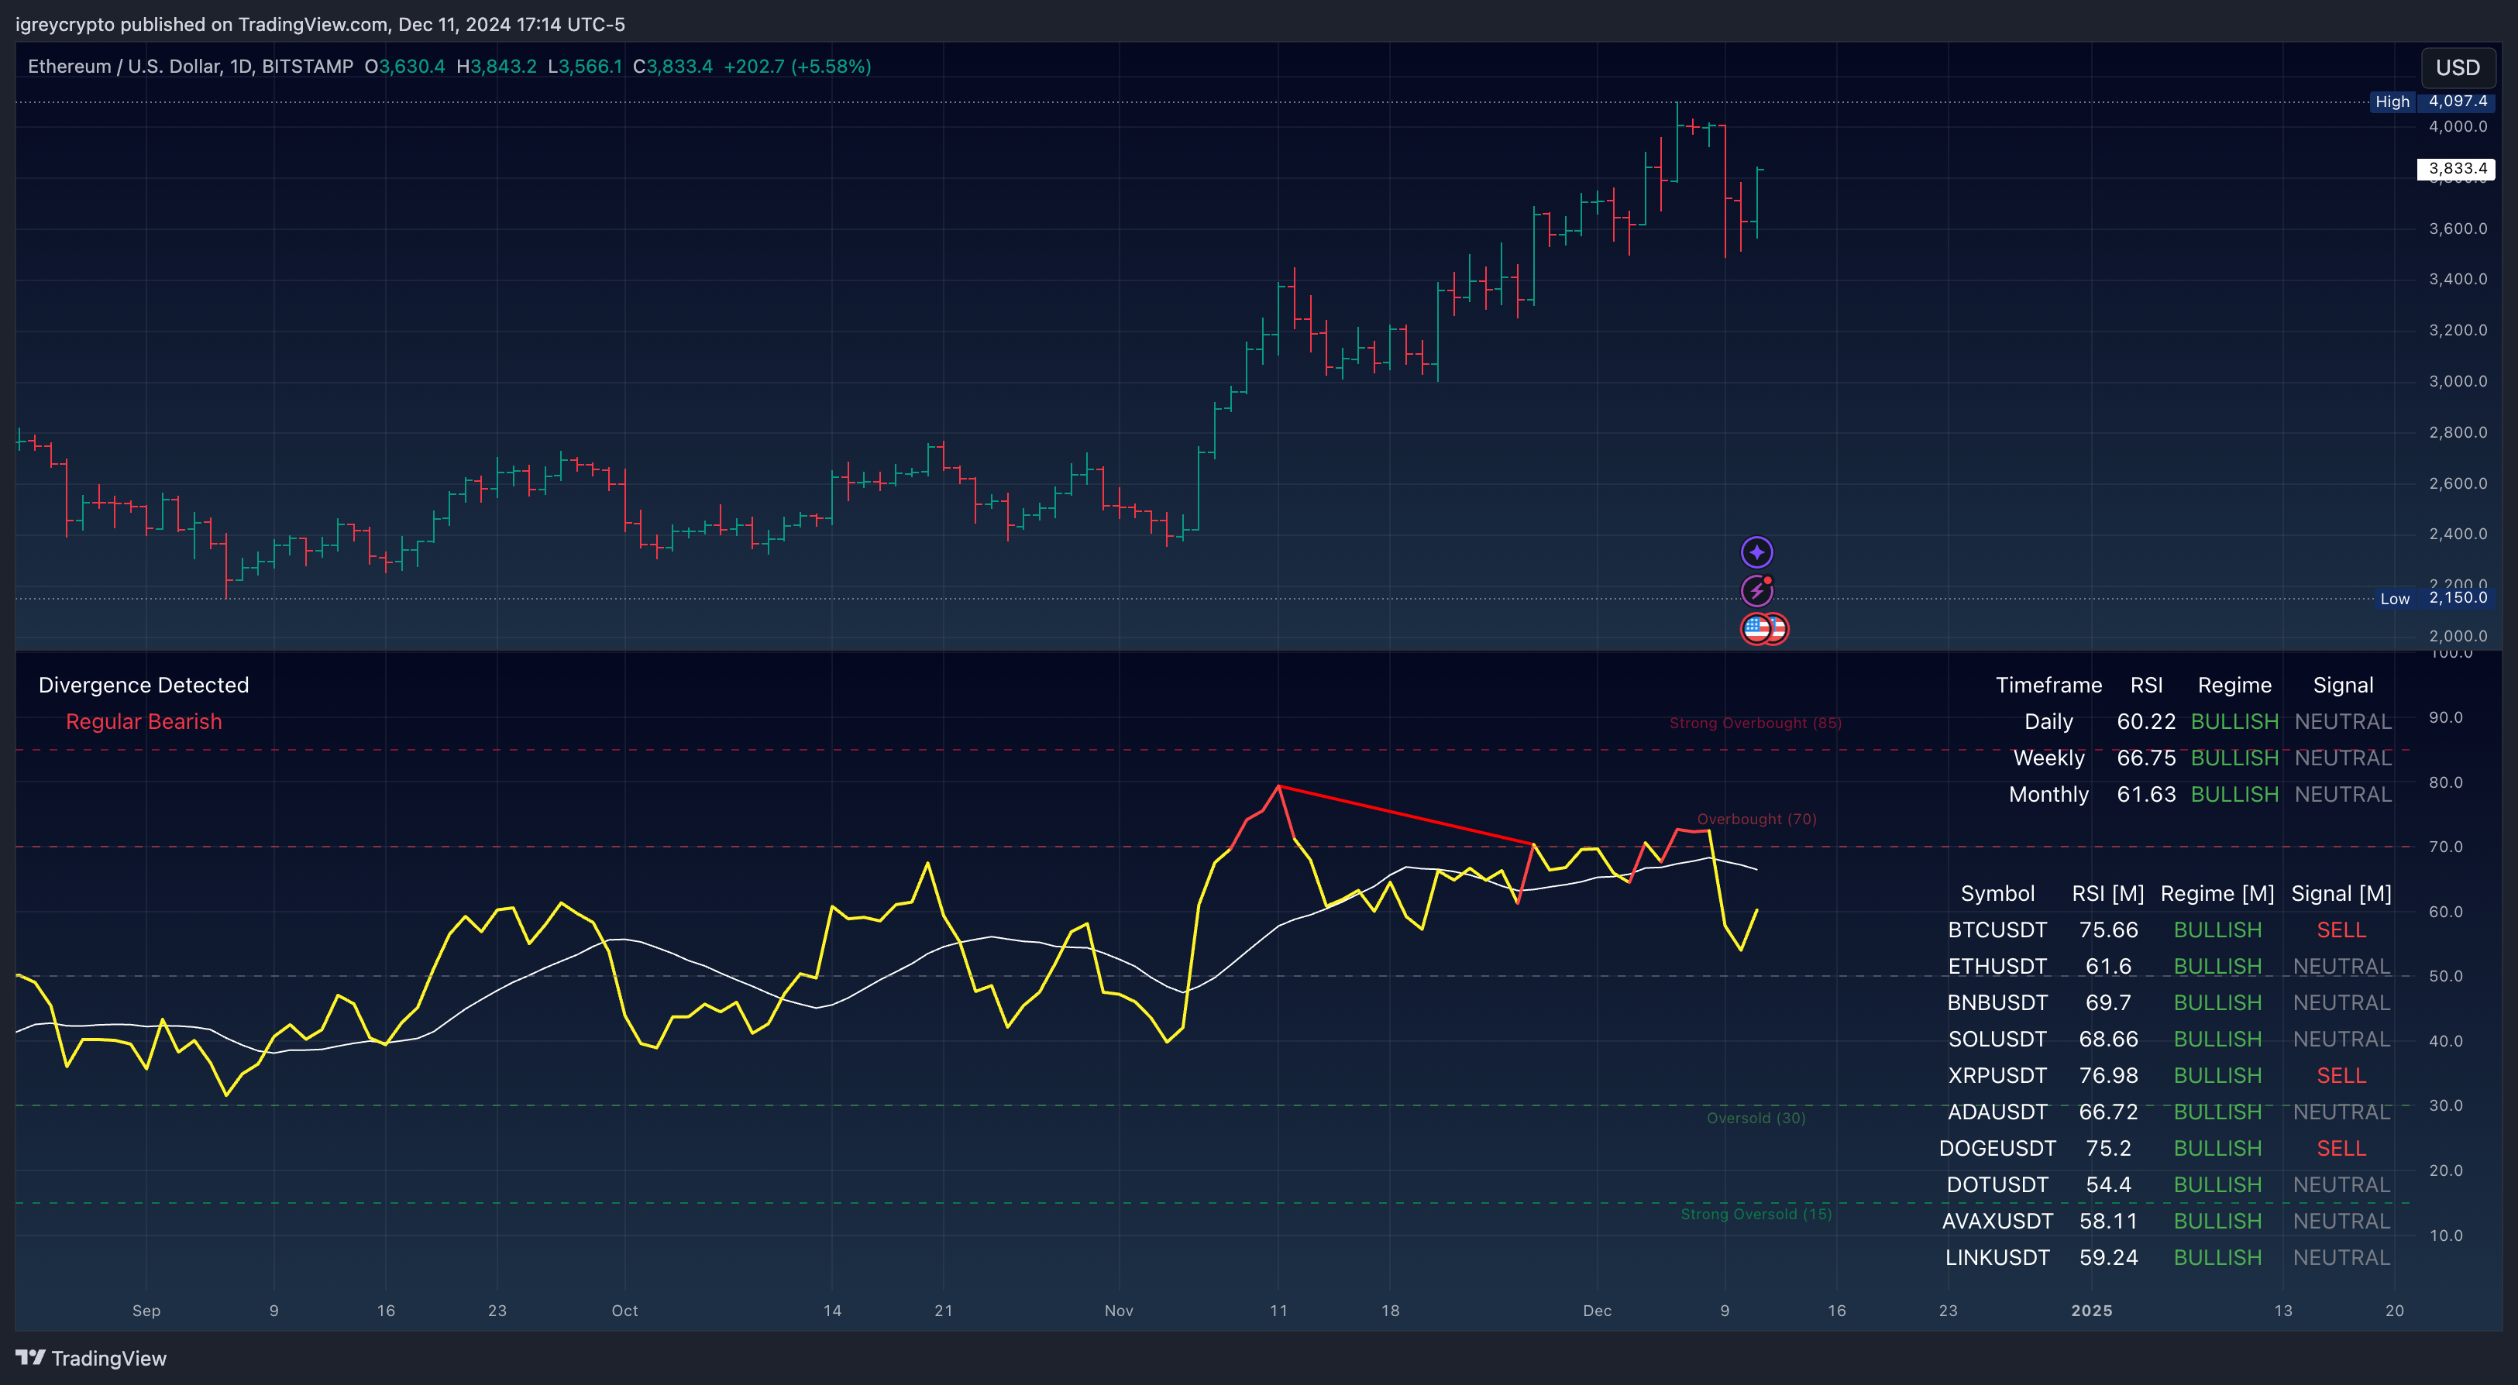
Task: Click the 76.98 RSI value for XRPUSDT
Action: pos(2107,1075)
